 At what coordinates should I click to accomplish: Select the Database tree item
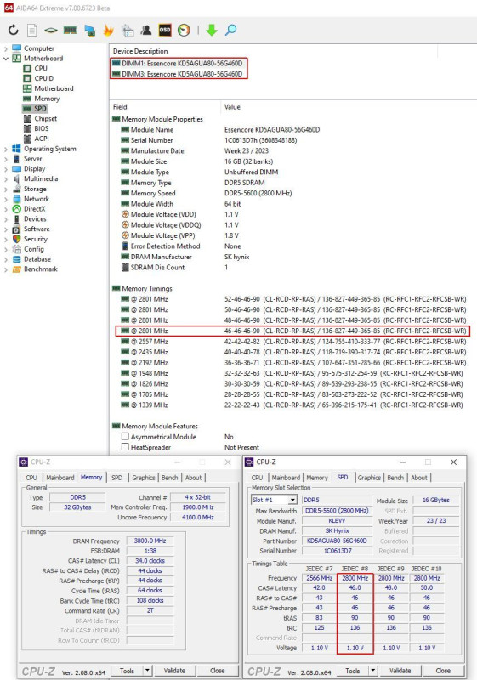37,259
